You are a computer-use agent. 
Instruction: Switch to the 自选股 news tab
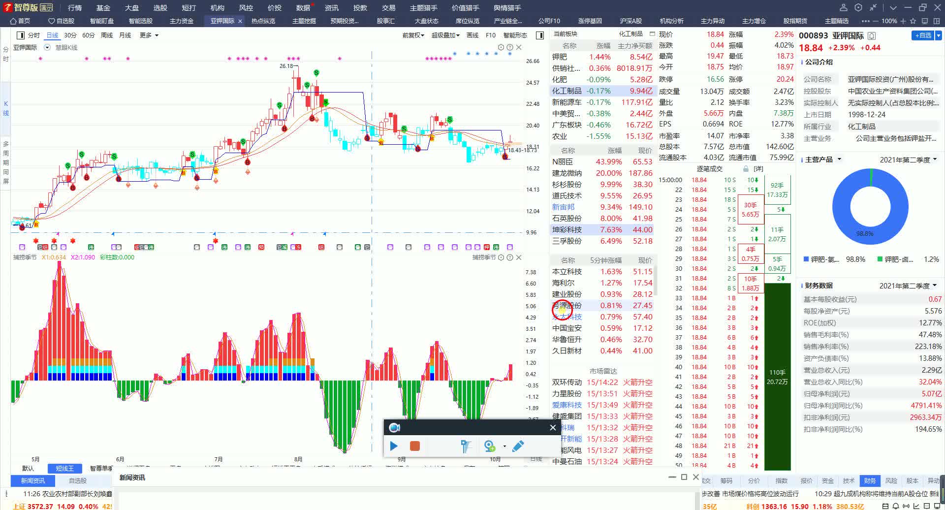pyautogui.click(x=78, y=480)
